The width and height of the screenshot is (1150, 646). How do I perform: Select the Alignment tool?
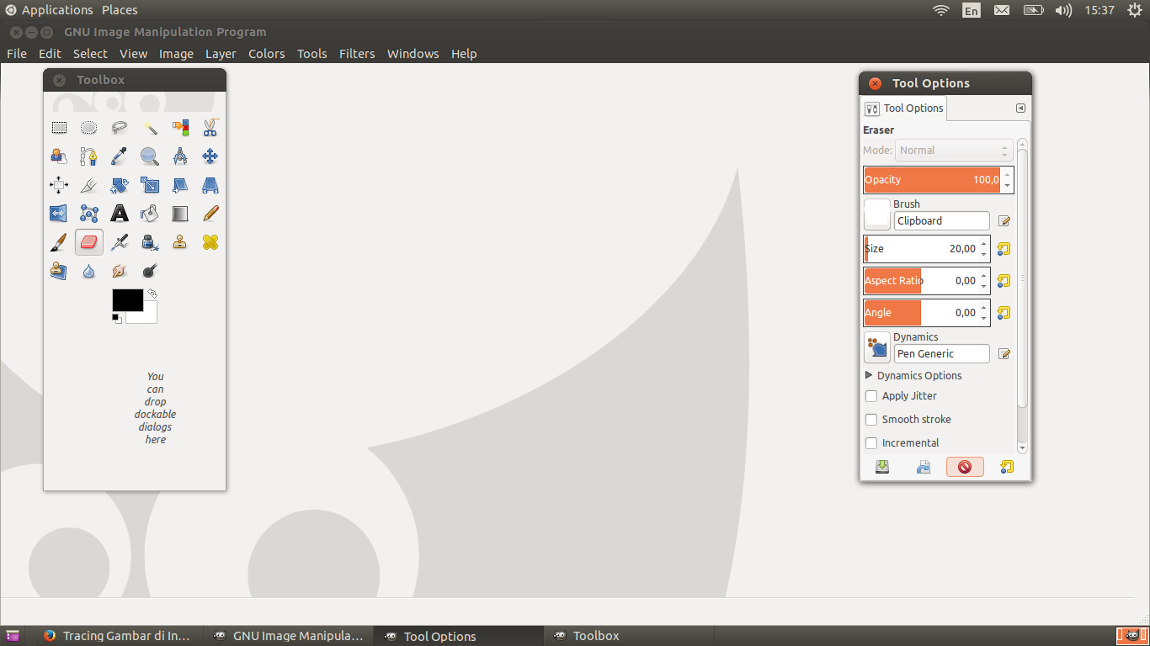tap(59, 185)
